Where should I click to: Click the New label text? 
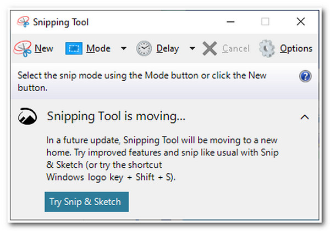click(44, 48)
